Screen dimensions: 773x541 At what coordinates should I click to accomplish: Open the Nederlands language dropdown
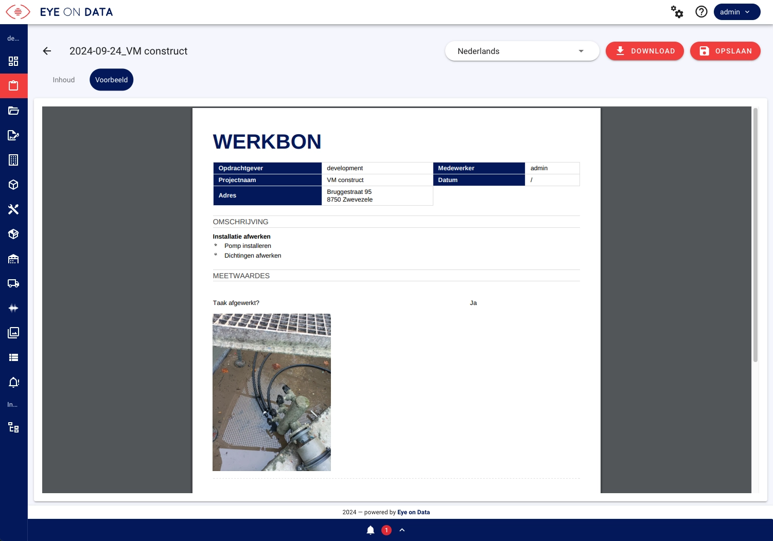pyautogui.click(x=521, y=51)
